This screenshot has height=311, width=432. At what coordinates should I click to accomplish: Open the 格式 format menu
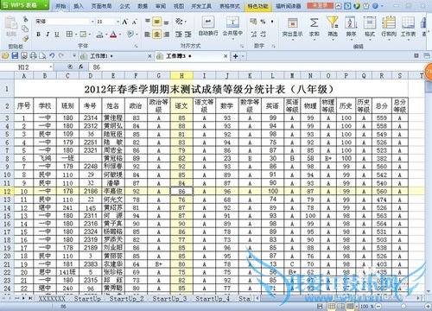pyautogui.click(x=370, y=28)
